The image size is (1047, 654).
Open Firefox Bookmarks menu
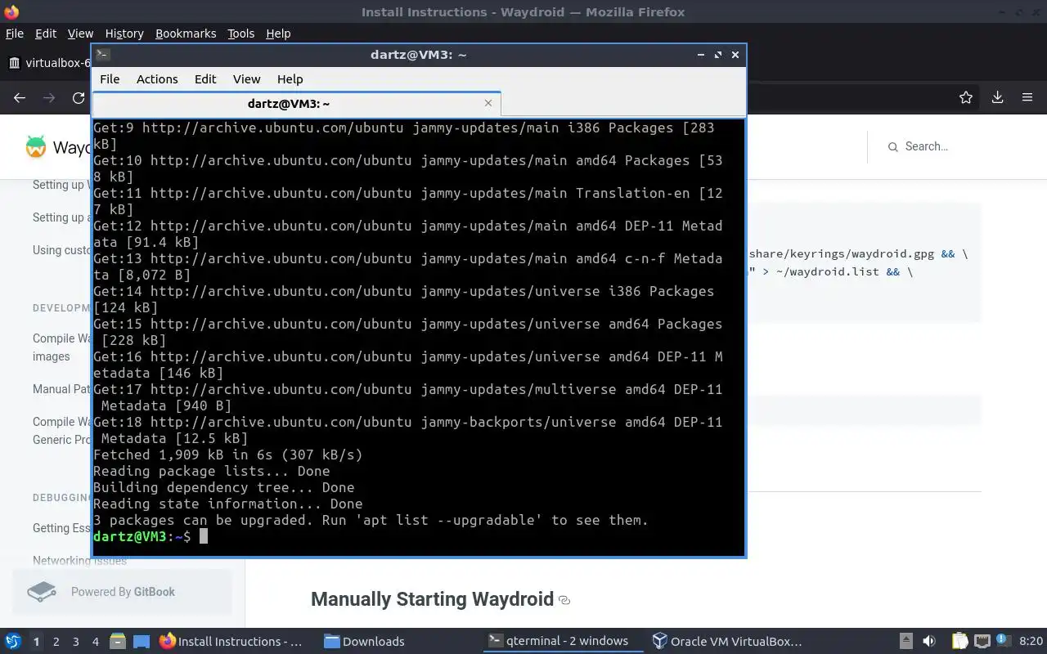tap(186, 34)
